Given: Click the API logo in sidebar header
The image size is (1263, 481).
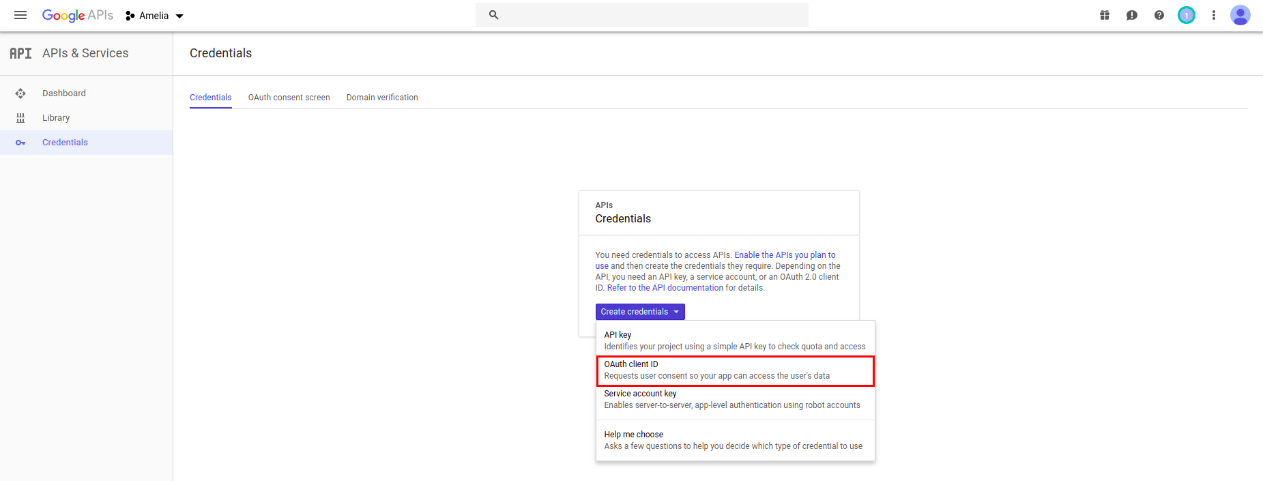Looking at the screenshot, I should point(20,53).
